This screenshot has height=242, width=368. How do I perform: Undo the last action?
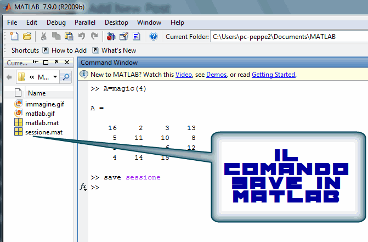[81, 36]
